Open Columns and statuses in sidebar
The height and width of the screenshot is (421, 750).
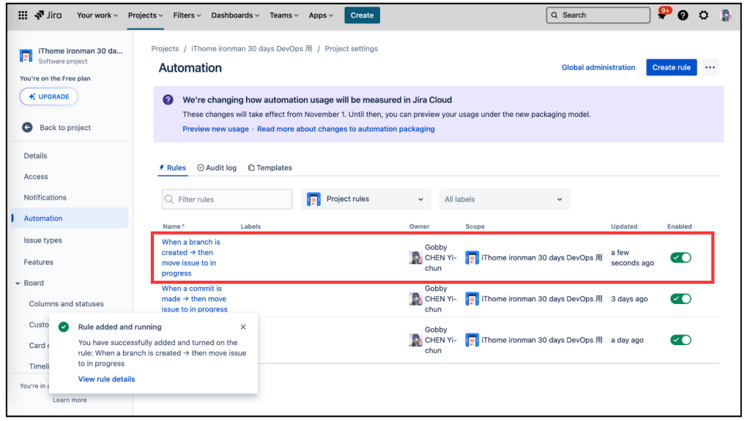point(66,303)
